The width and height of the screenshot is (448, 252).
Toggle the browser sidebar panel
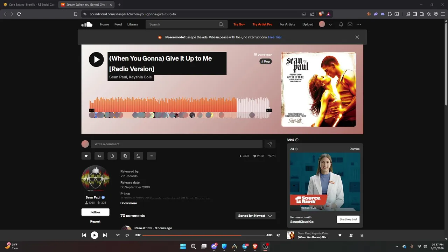pos(415,14)
